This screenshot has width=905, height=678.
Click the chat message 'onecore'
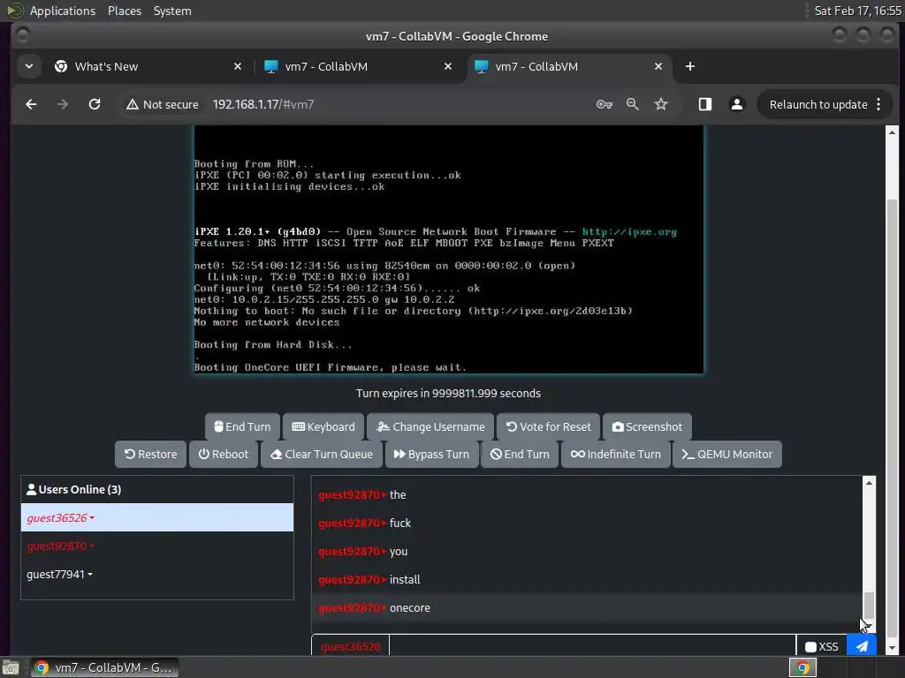click(x=410, y=607)
